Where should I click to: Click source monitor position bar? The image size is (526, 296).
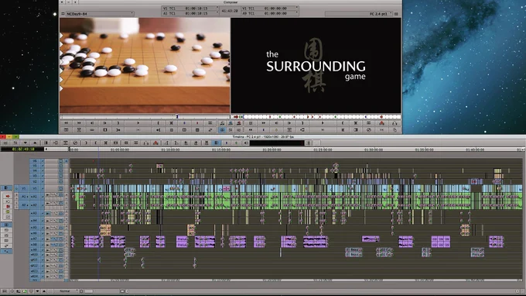click(x=145, y=116)
